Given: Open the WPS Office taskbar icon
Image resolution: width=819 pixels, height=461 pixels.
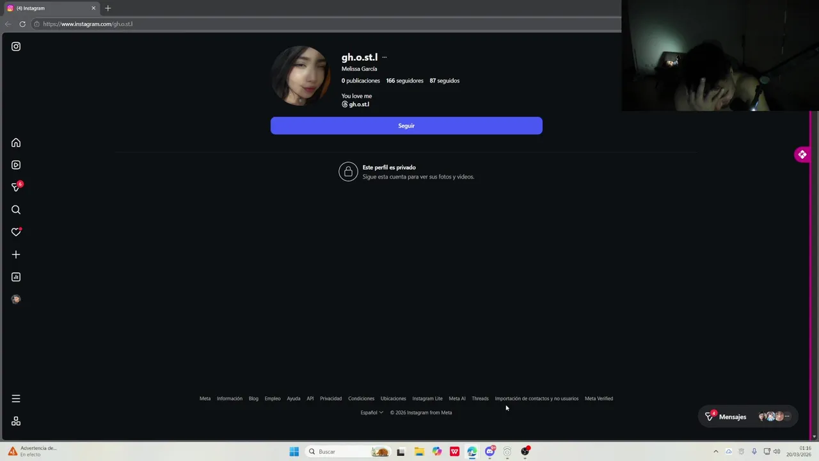Looking at the screenshot, I should (454, 451).
